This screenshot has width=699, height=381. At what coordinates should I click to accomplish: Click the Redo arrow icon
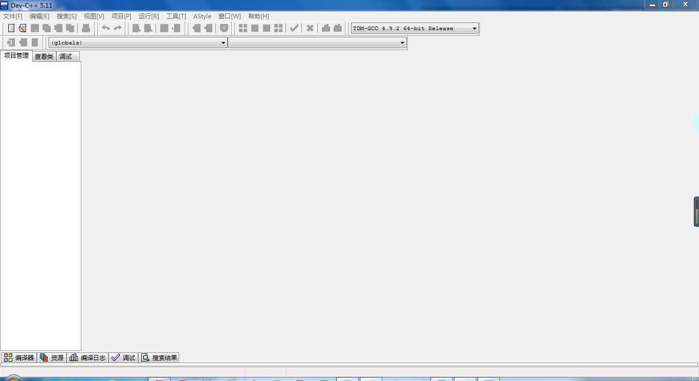[118, 28]
